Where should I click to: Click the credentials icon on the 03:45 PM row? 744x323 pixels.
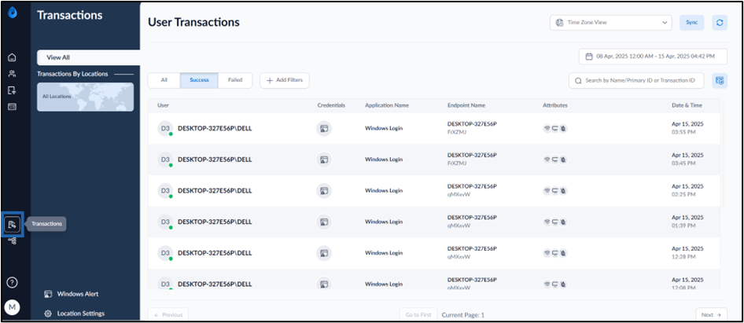[x=324, y=160]
